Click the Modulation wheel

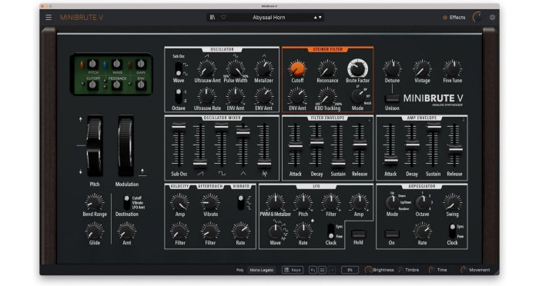coord(126,146)
